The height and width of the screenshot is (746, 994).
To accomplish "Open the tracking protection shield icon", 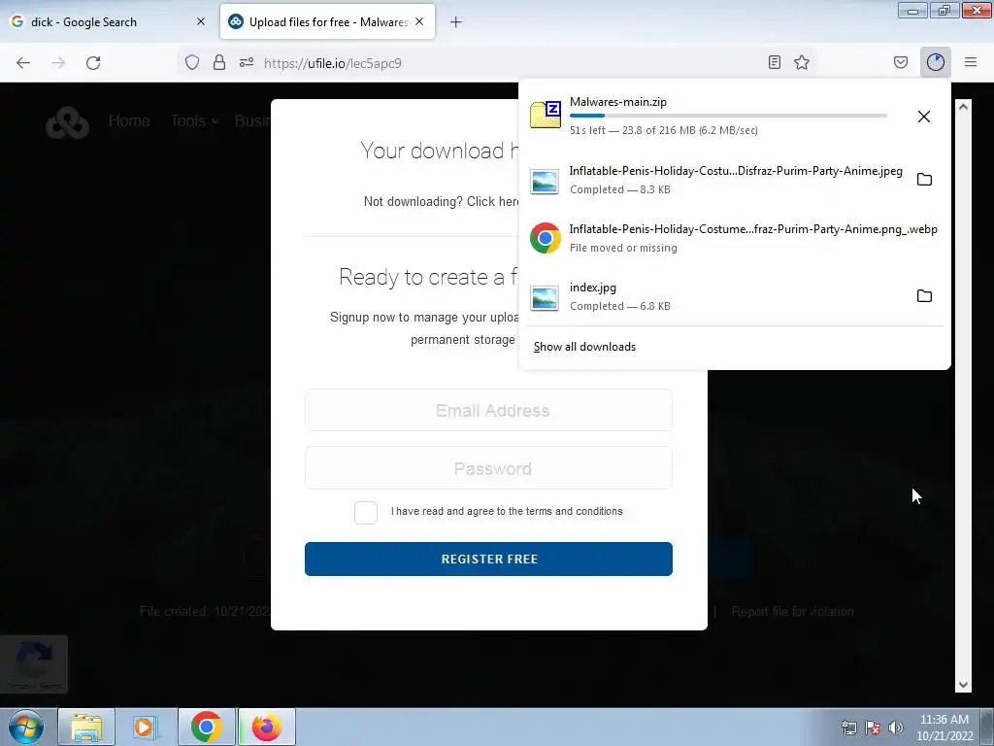I will (192, 62).
